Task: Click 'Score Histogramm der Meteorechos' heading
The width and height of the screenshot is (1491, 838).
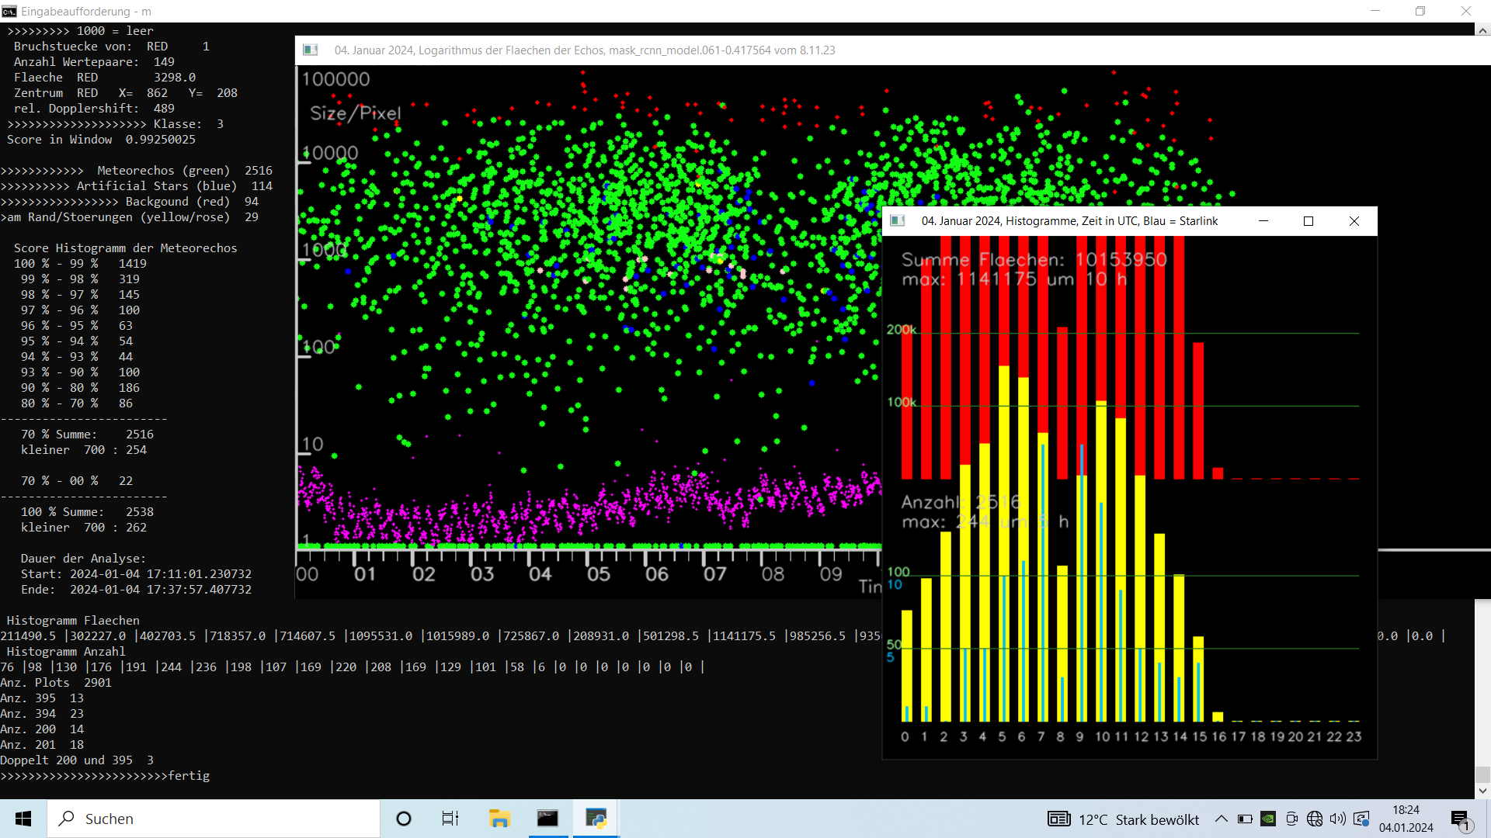Action: click(125, 248)
